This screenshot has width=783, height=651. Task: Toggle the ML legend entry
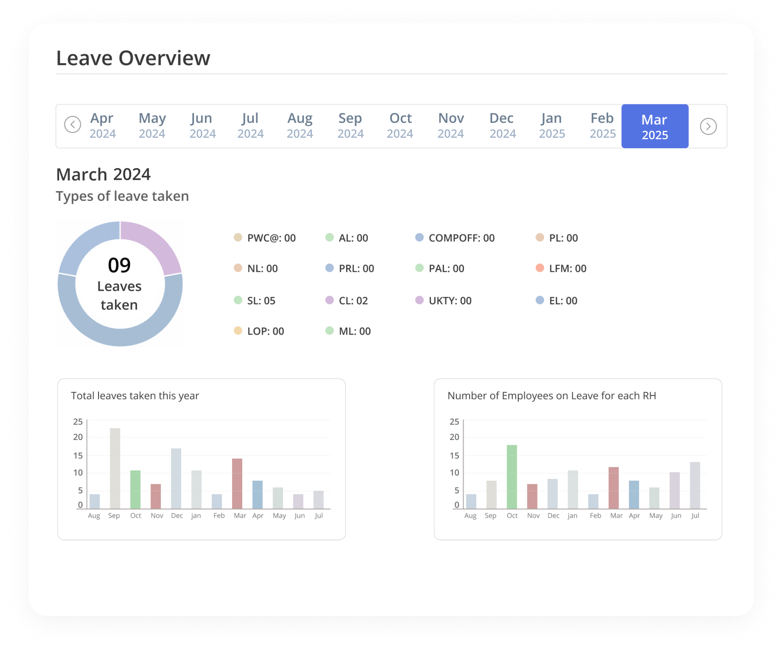[330, 331]
